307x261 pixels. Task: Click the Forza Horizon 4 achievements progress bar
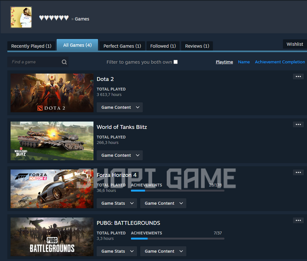[178, 191]
